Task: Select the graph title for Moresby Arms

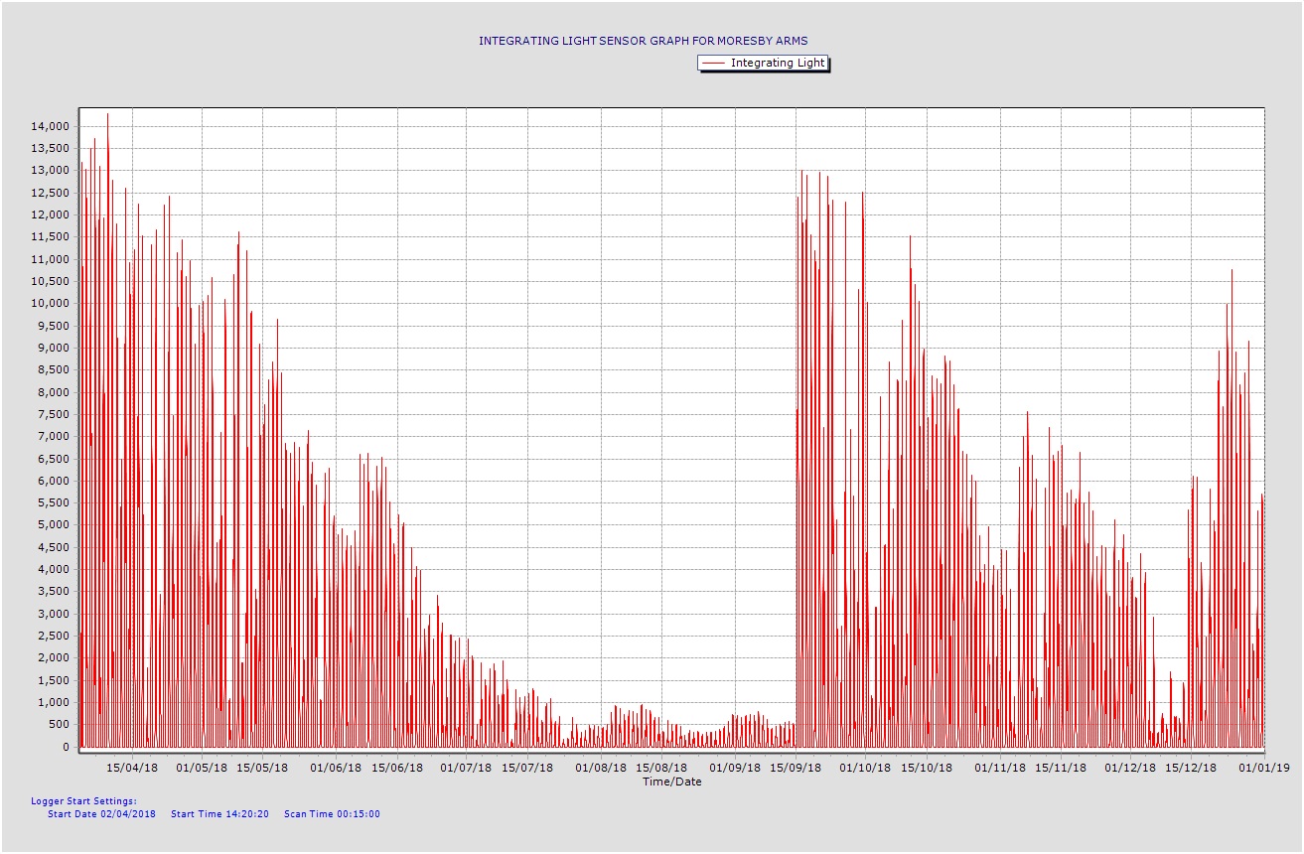Action: (643, 41)
